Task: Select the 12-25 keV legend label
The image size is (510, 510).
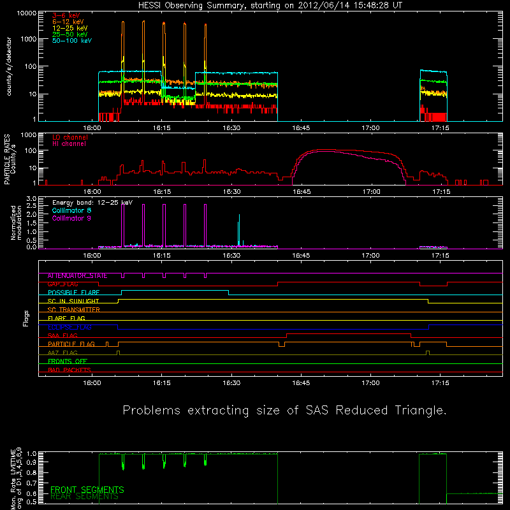Action: coord(70,28)
